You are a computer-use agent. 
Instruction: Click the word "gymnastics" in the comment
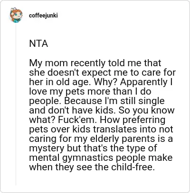coord(88,158)
